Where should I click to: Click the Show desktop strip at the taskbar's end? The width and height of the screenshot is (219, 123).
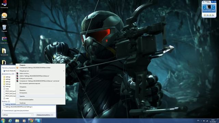(x=218, y=121)
